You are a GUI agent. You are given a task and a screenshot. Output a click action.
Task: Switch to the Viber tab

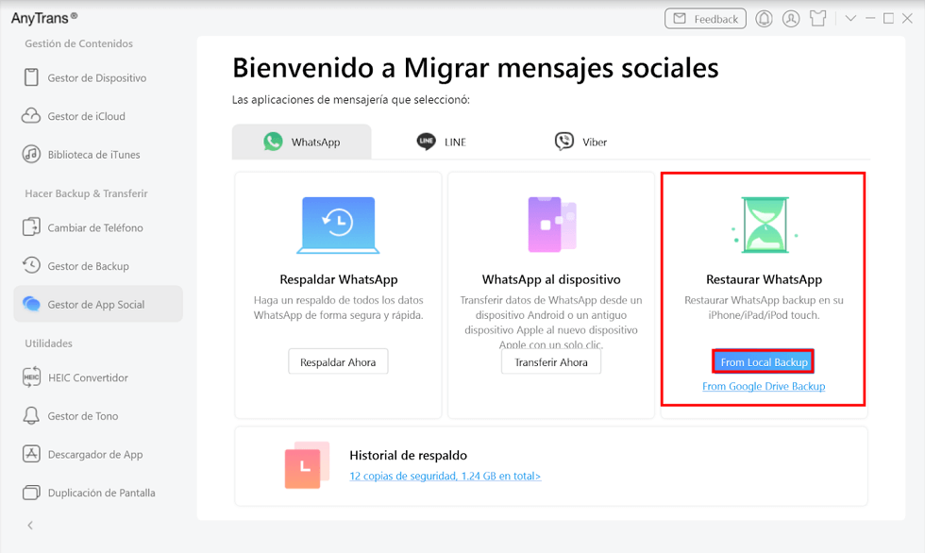(x=581, y=142)
